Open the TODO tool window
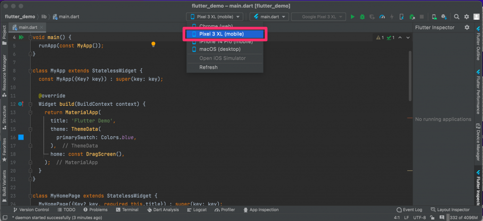 [x=67, y=210]
